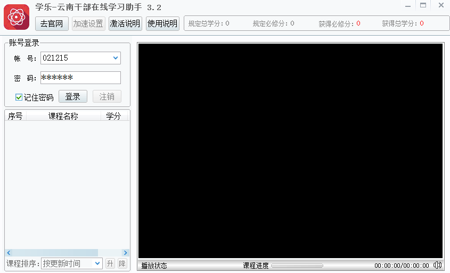Click the 规定总学分 value
This screenshot has width=450, height=273.
pyautogui.click(x=227, y=23)
